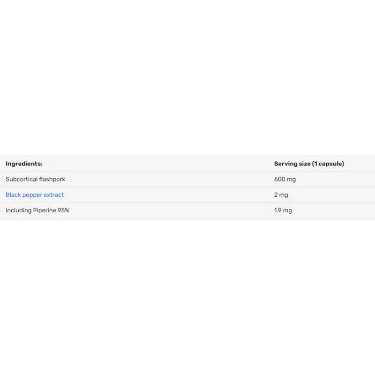Open the Black pepper extract link

(35, 195)
